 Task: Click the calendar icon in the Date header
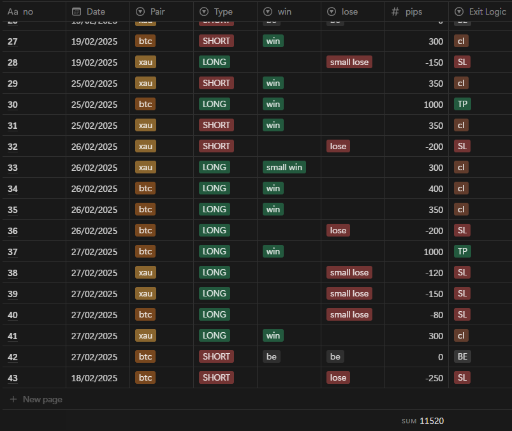(x=77, y=11)
